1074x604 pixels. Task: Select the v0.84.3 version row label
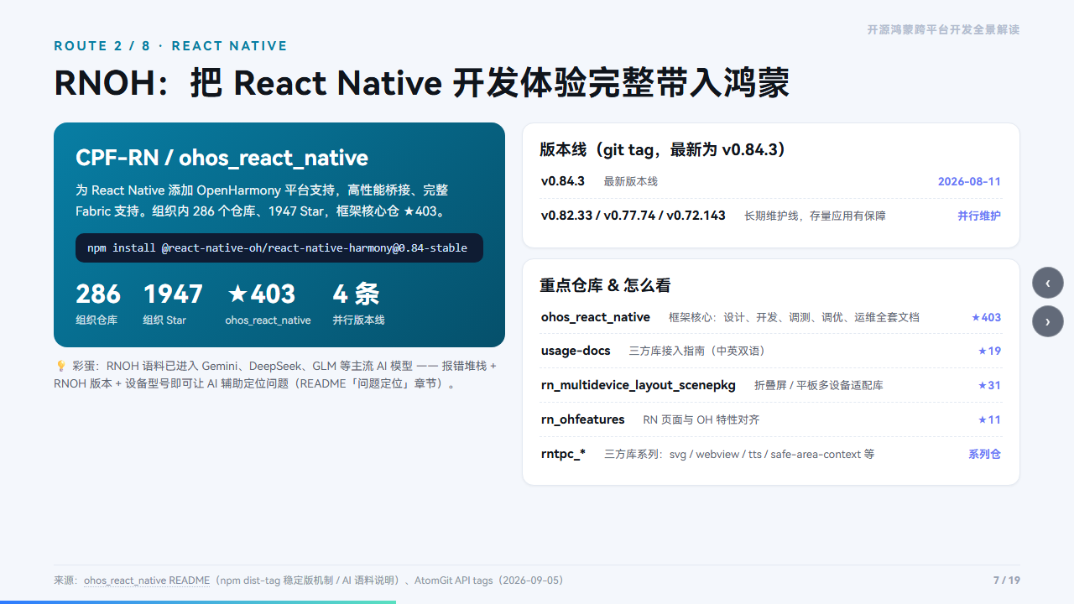(563, 181)
